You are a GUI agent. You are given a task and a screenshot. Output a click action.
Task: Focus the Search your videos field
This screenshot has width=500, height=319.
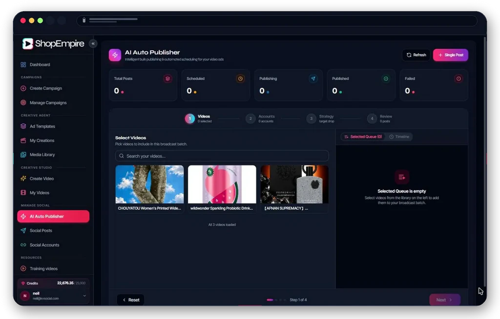click(x=222, y=156)
